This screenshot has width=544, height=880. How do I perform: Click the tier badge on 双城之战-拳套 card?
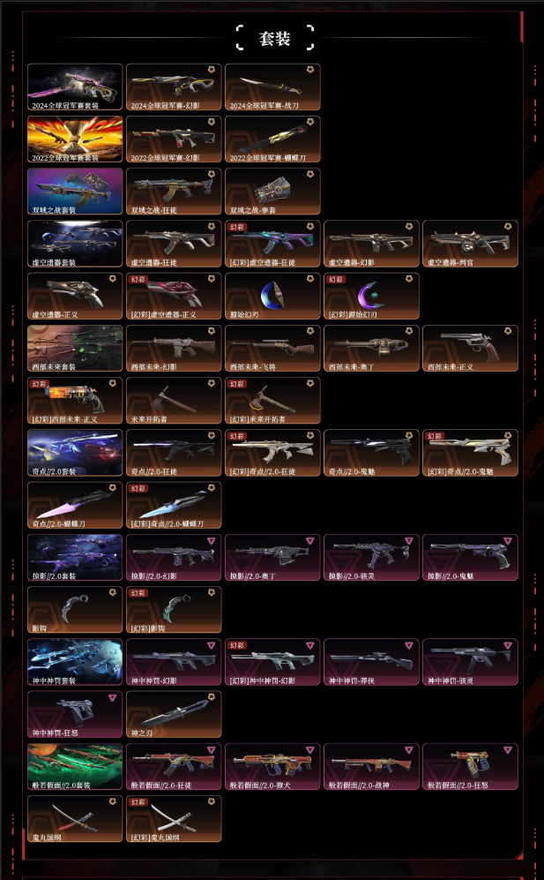(x=310, y=174)
